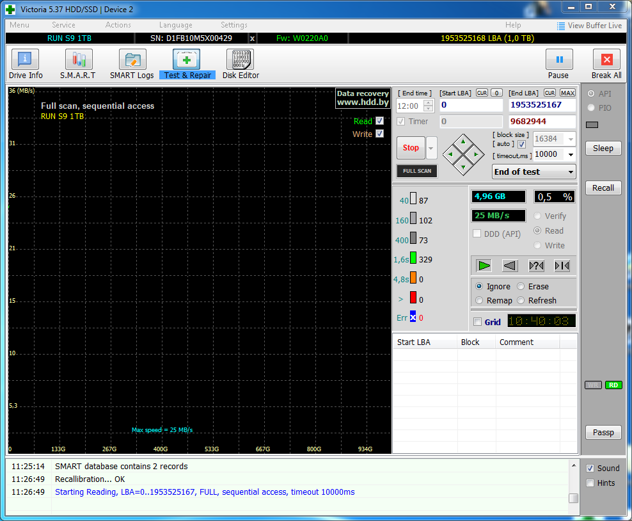Screen dimensions: 632x521
Task: Click the down arrow of navigation diamond
Action: point(463,167)
